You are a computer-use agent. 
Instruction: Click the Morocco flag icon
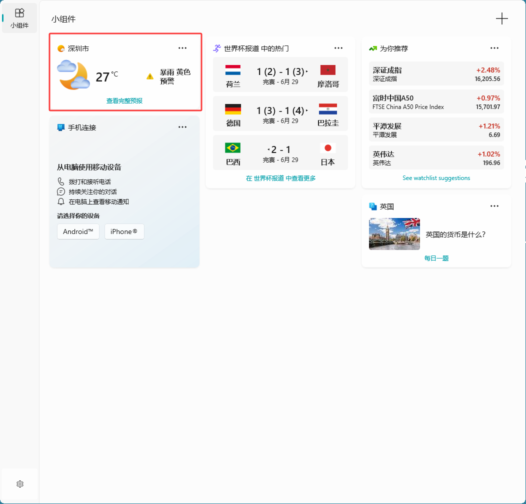[x=327, y=70]
